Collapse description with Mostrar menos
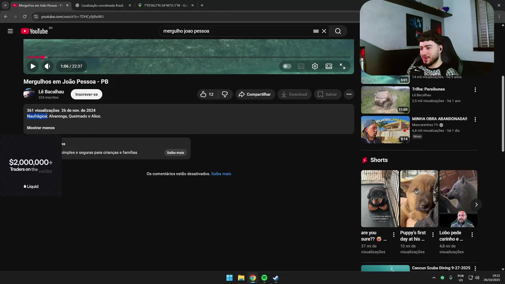The image size is (505, 284). coord(41,128)
